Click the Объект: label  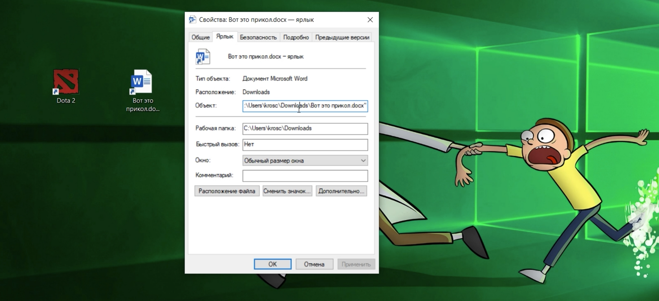[206, 105]
